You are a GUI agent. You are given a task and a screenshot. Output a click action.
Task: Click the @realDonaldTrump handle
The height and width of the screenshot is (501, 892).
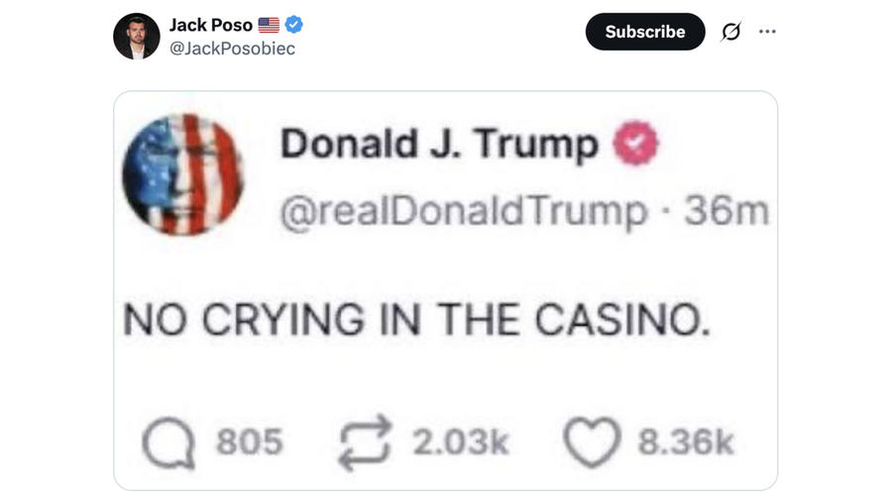(x=464, y=211)
